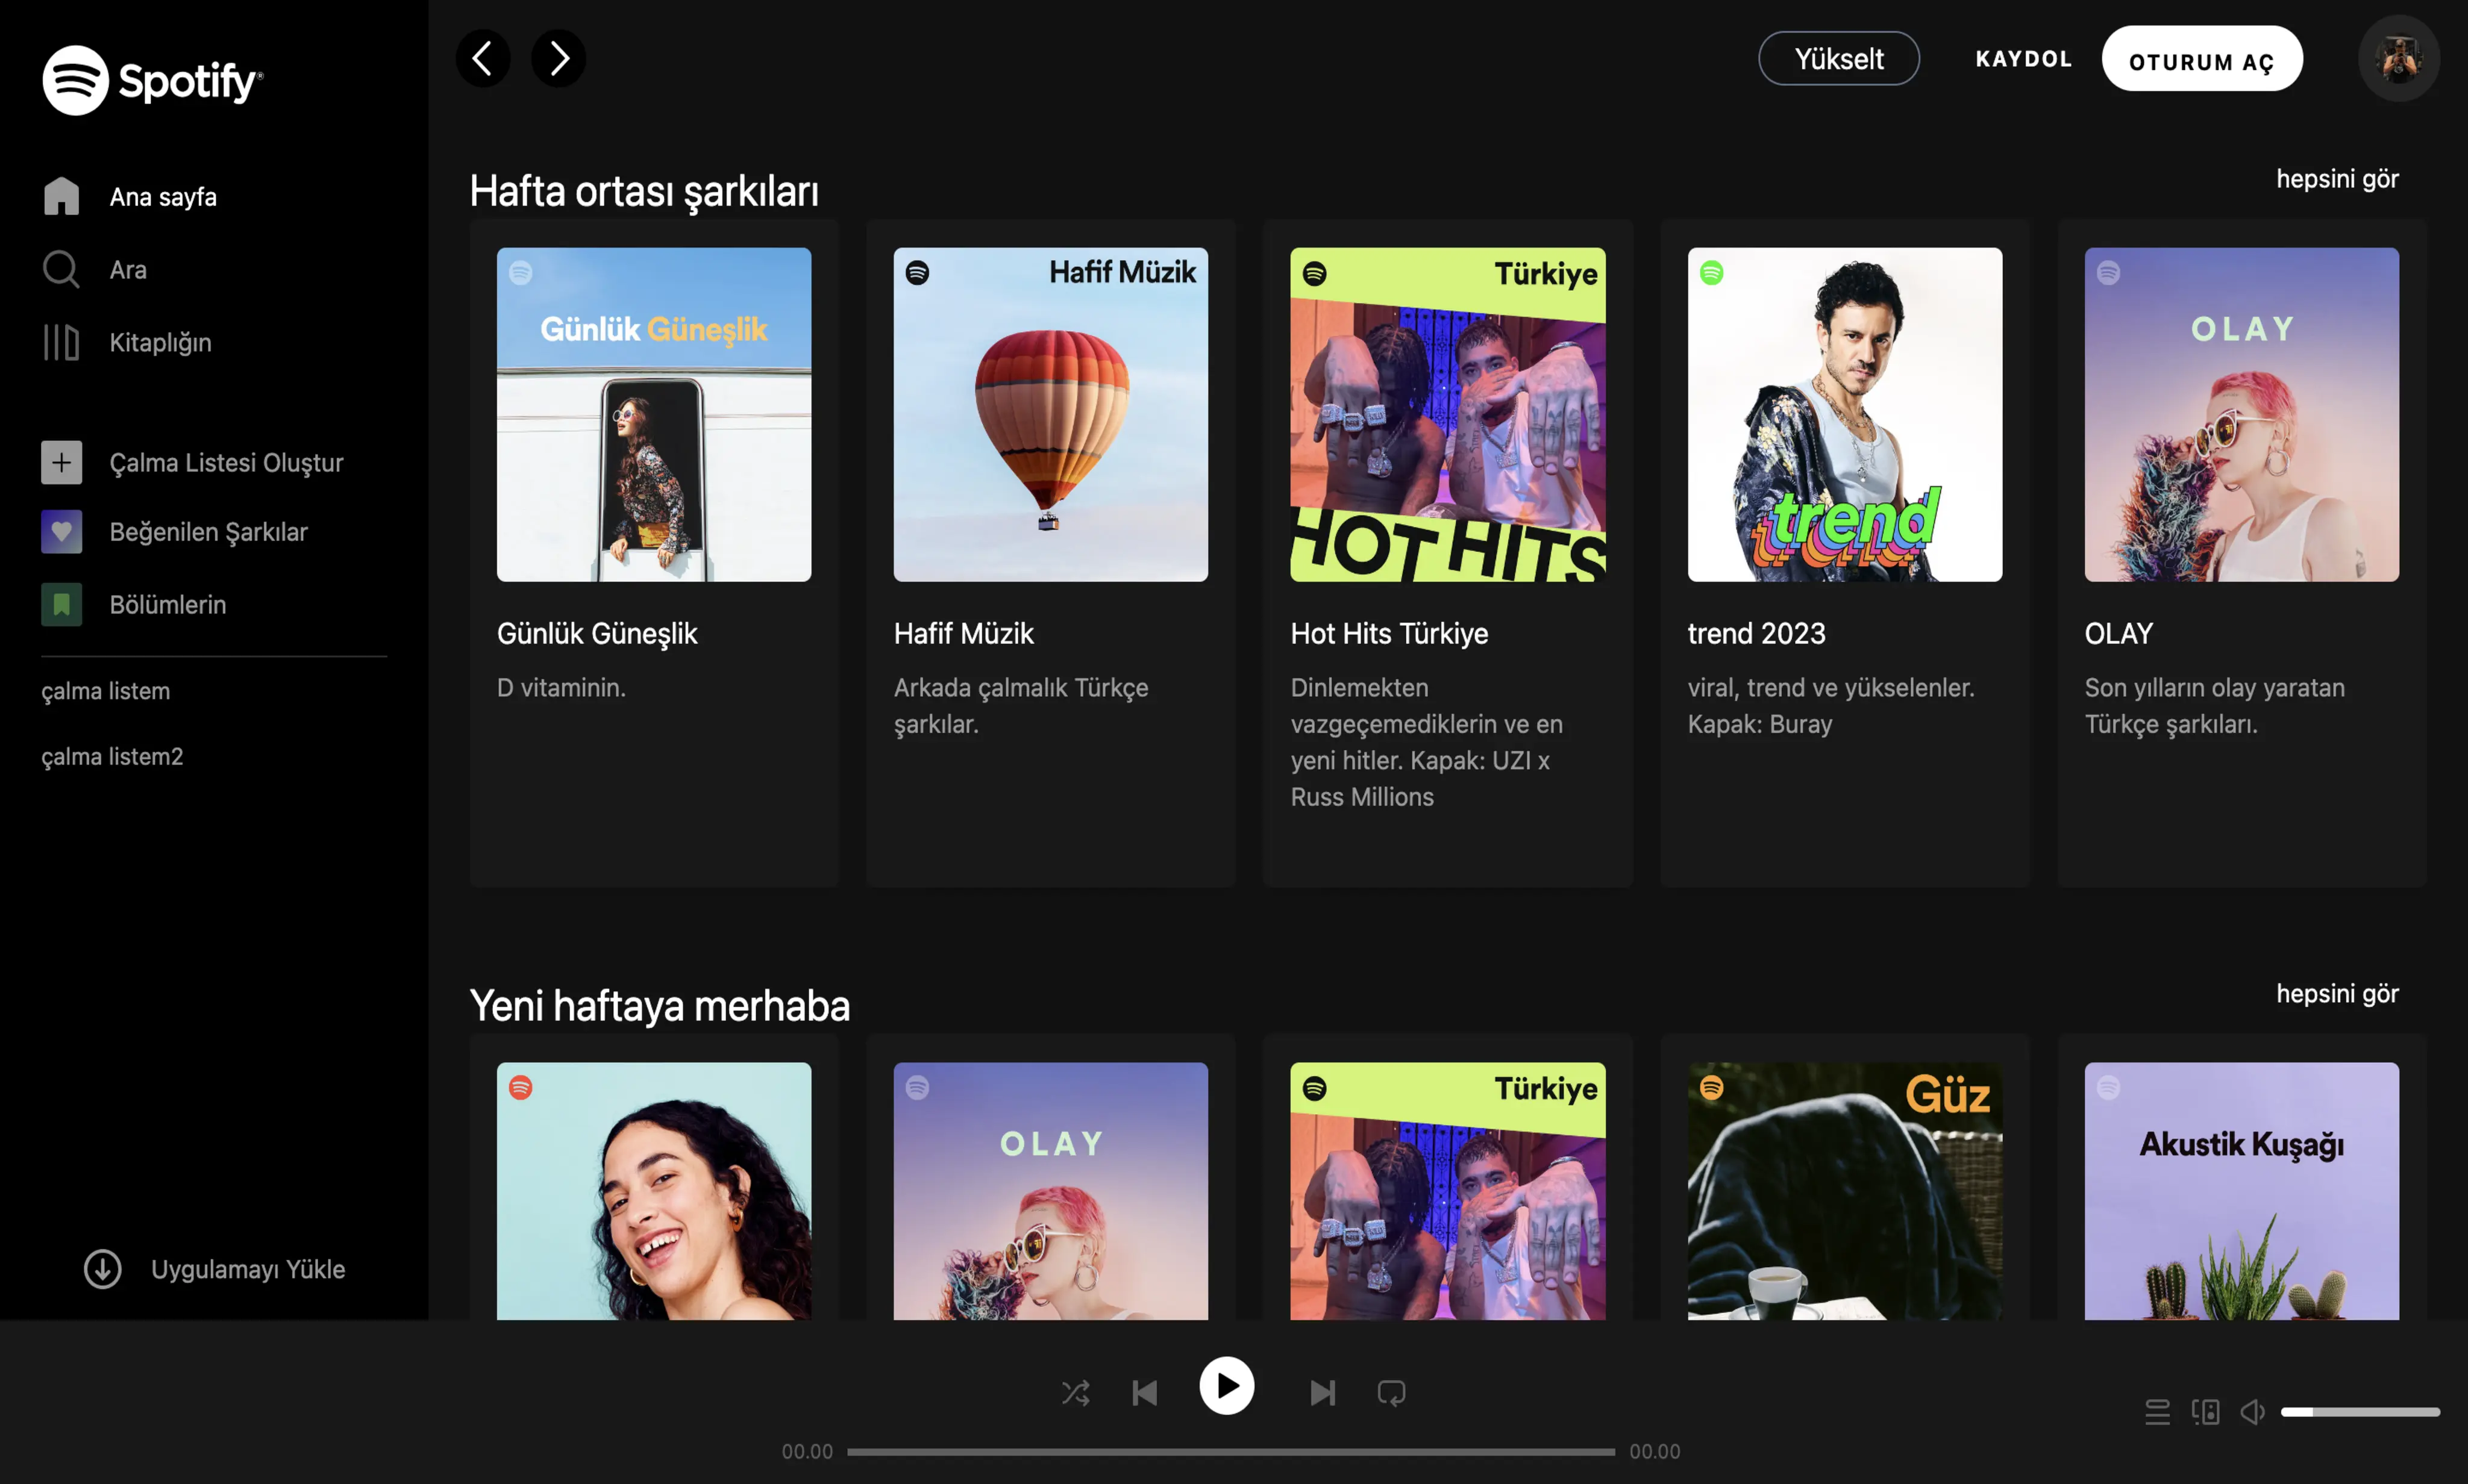Click Uygulamayı Yükle text
The width and height of the screenshot is (2468, 1484).
click(x=248, y=1269)
